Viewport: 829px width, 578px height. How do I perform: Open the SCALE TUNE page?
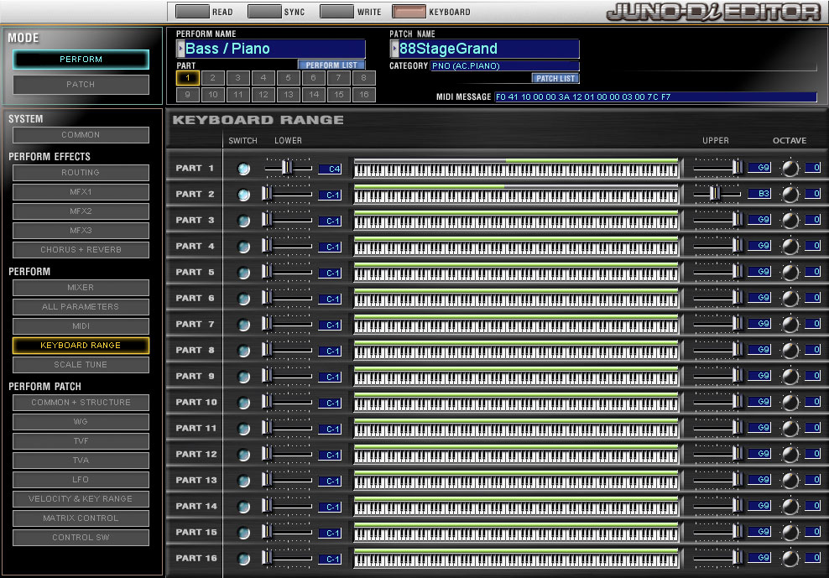point(81,365)
